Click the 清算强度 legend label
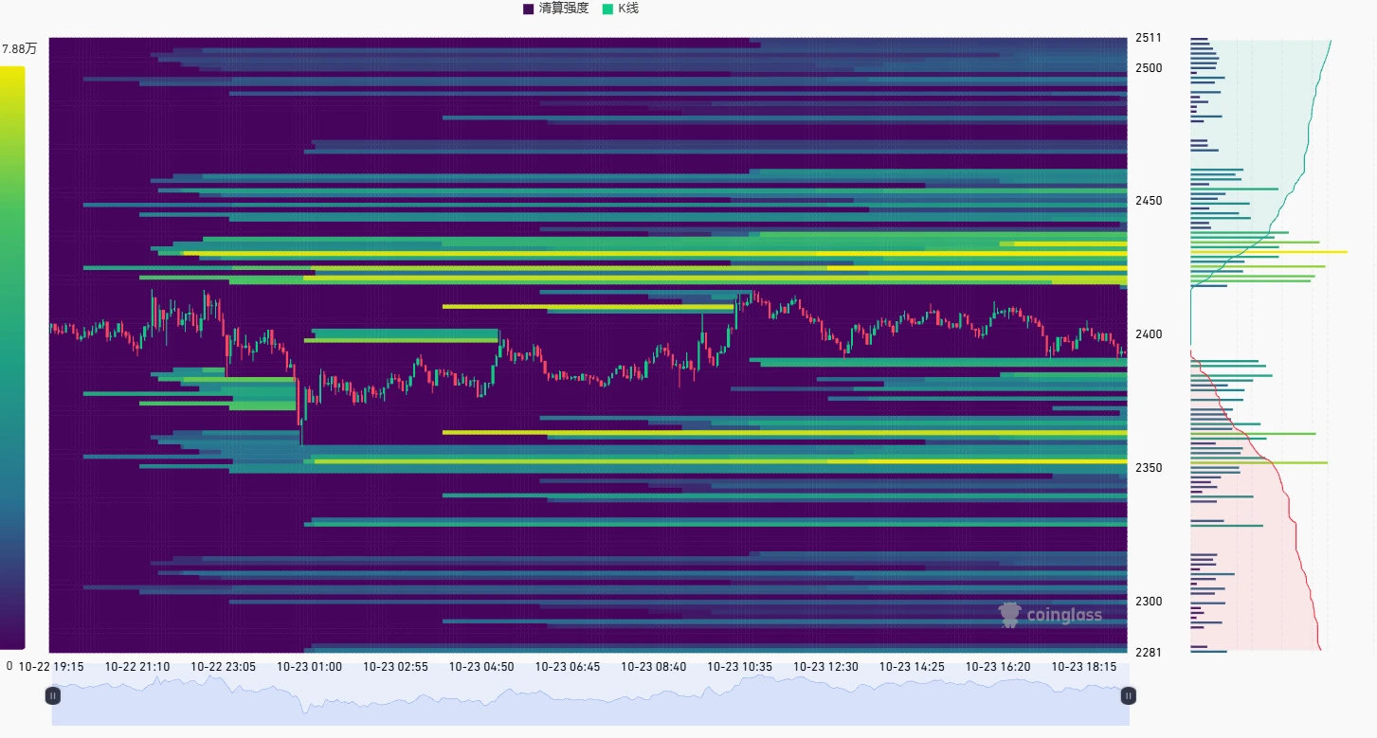The width and height of the screenshot is (1377, 738). (564, 9)
